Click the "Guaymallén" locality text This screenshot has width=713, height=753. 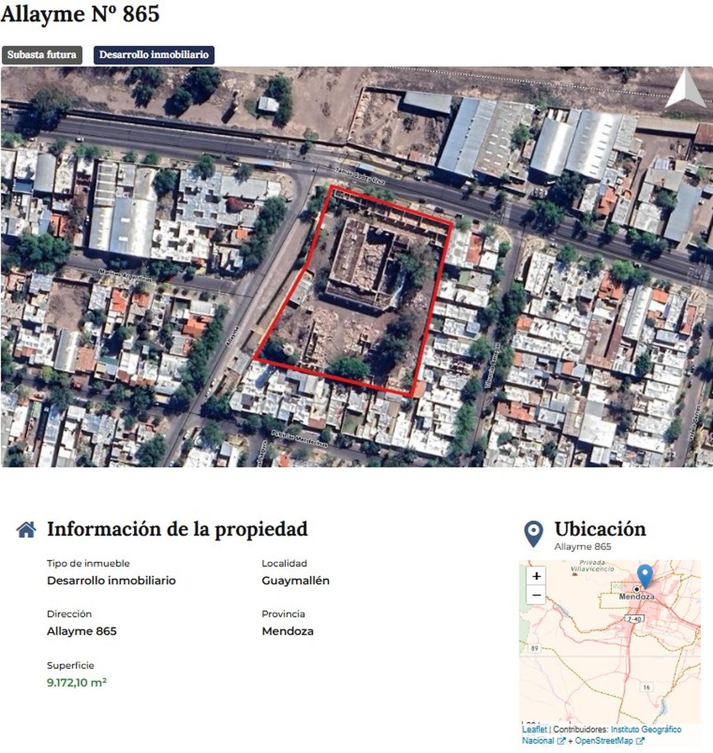[296, 581]
